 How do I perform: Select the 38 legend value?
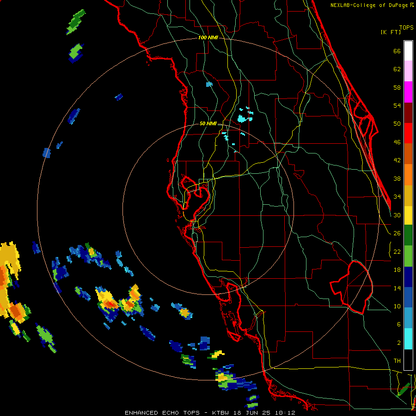point(397,178)
